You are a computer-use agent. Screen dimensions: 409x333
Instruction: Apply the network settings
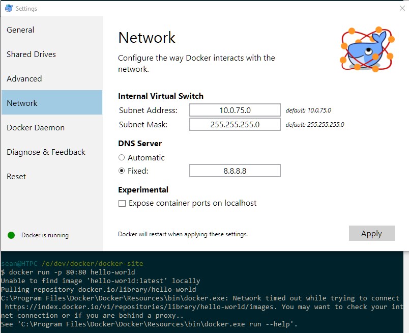[371, 233]
